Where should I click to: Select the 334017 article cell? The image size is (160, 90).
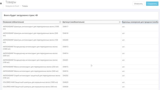coord(65,26)
